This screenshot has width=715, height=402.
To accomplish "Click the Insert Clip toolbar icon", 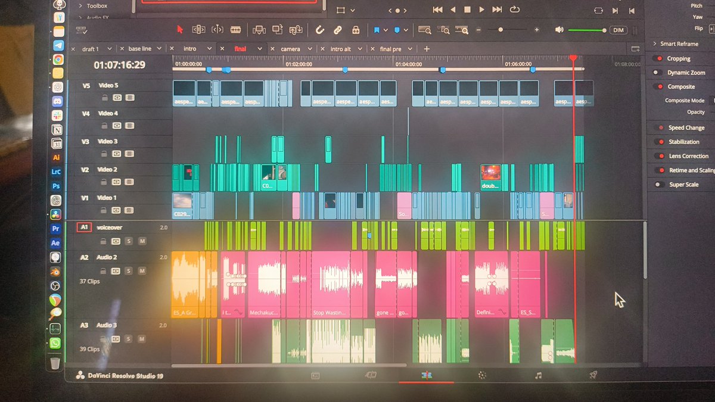I will click(259, 29).
